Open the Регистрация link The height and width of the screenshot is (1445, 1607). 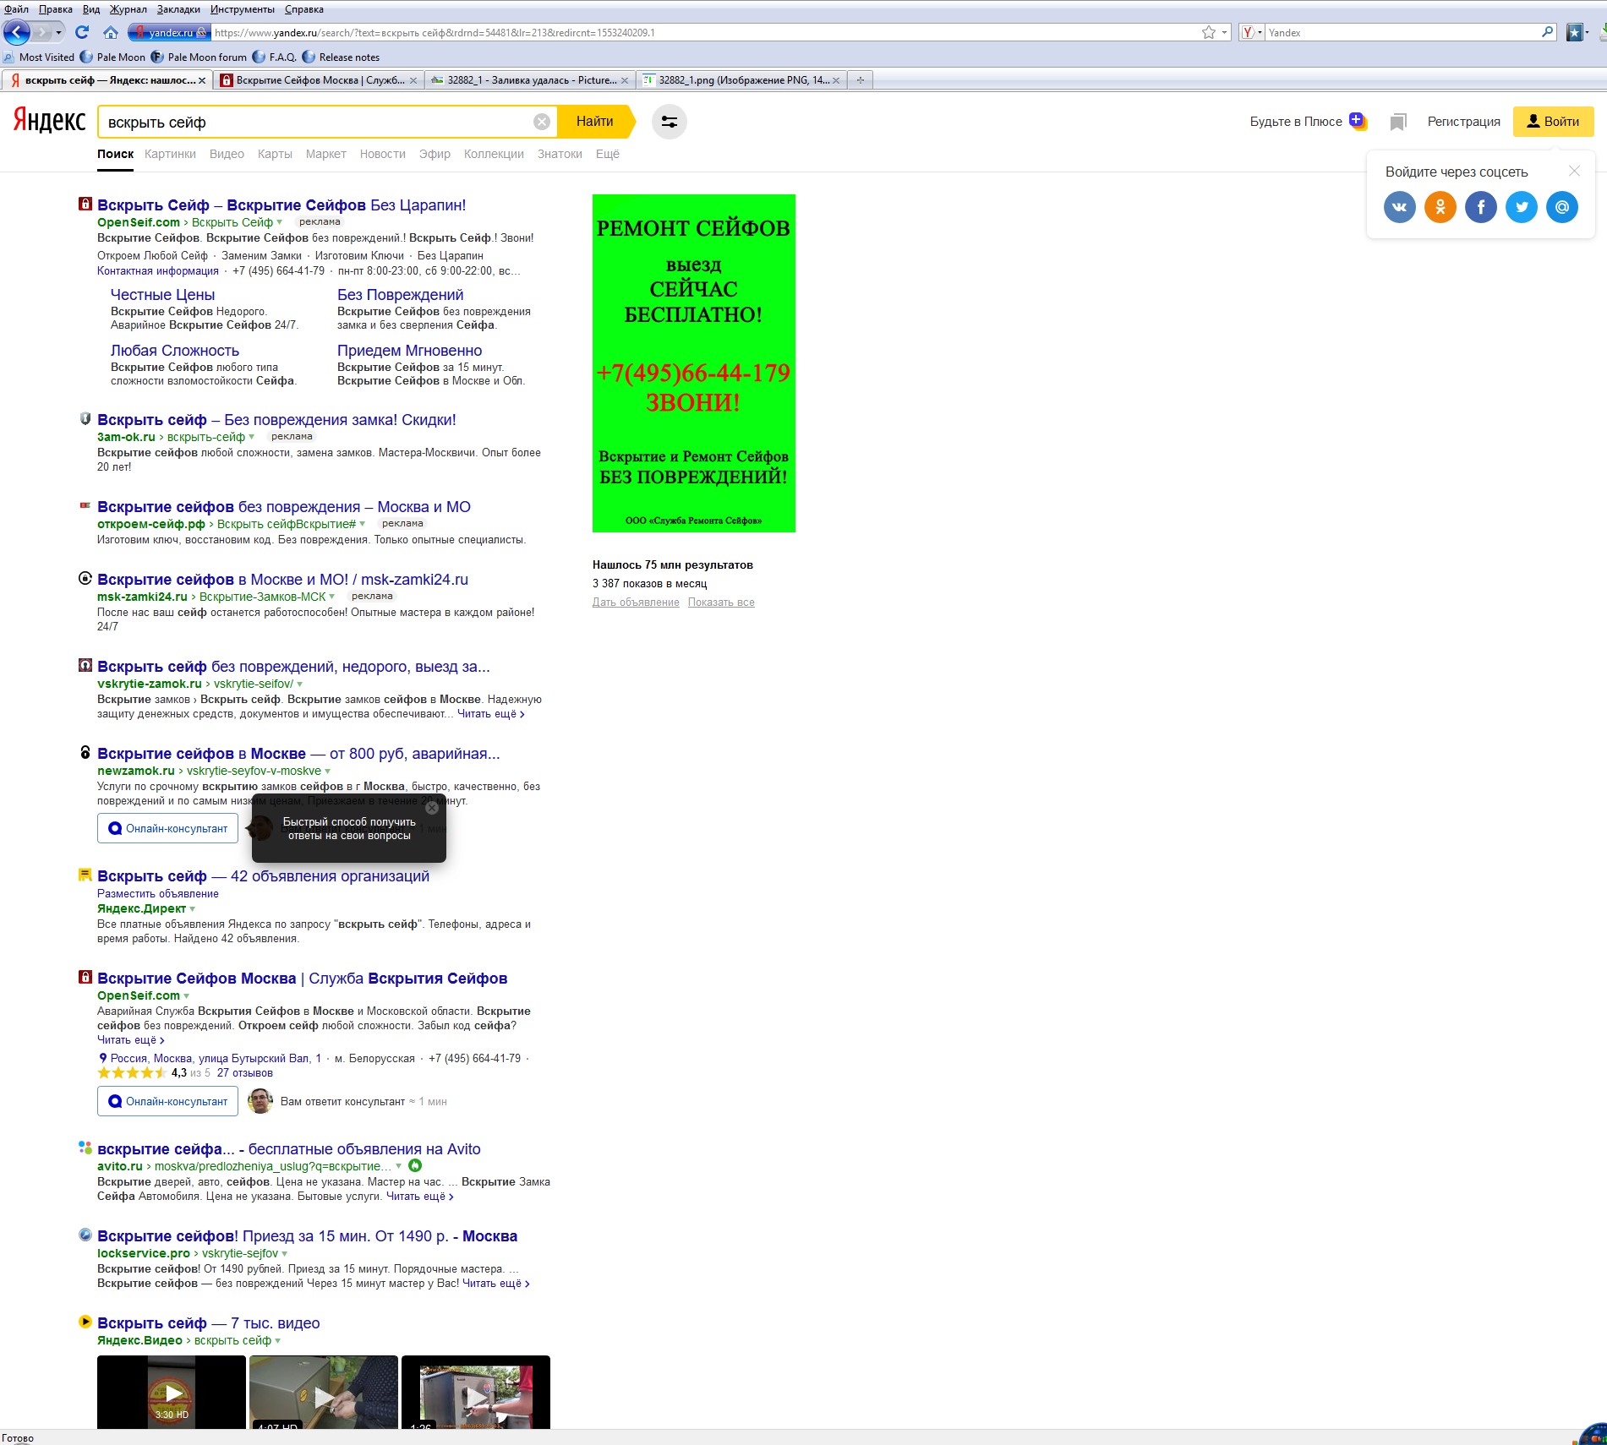pos(1463,122)
